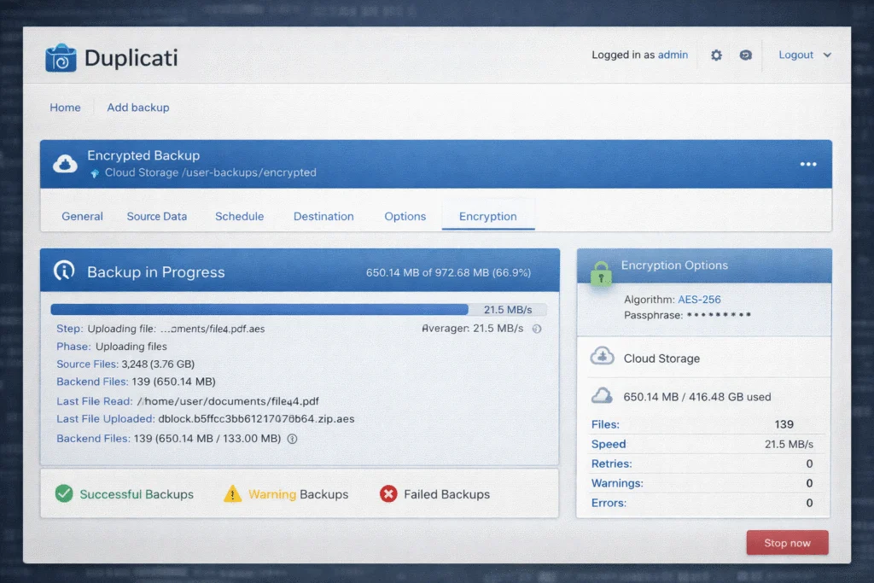Click the info icon in the Backup in Progress header

pyautogui.click(x=67, y=271)
